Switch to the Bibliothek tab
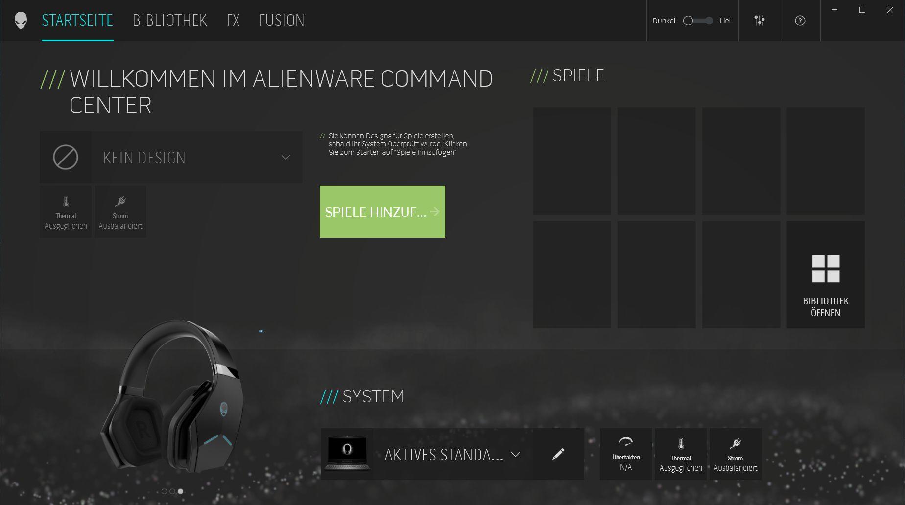This screenshot has height=505, width=905. point(169,21)
